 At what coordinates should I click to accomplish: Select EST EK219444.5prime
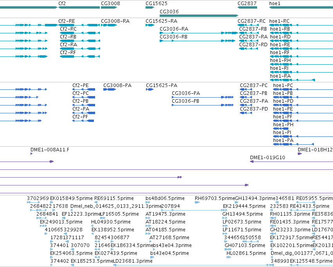(244, 206)
